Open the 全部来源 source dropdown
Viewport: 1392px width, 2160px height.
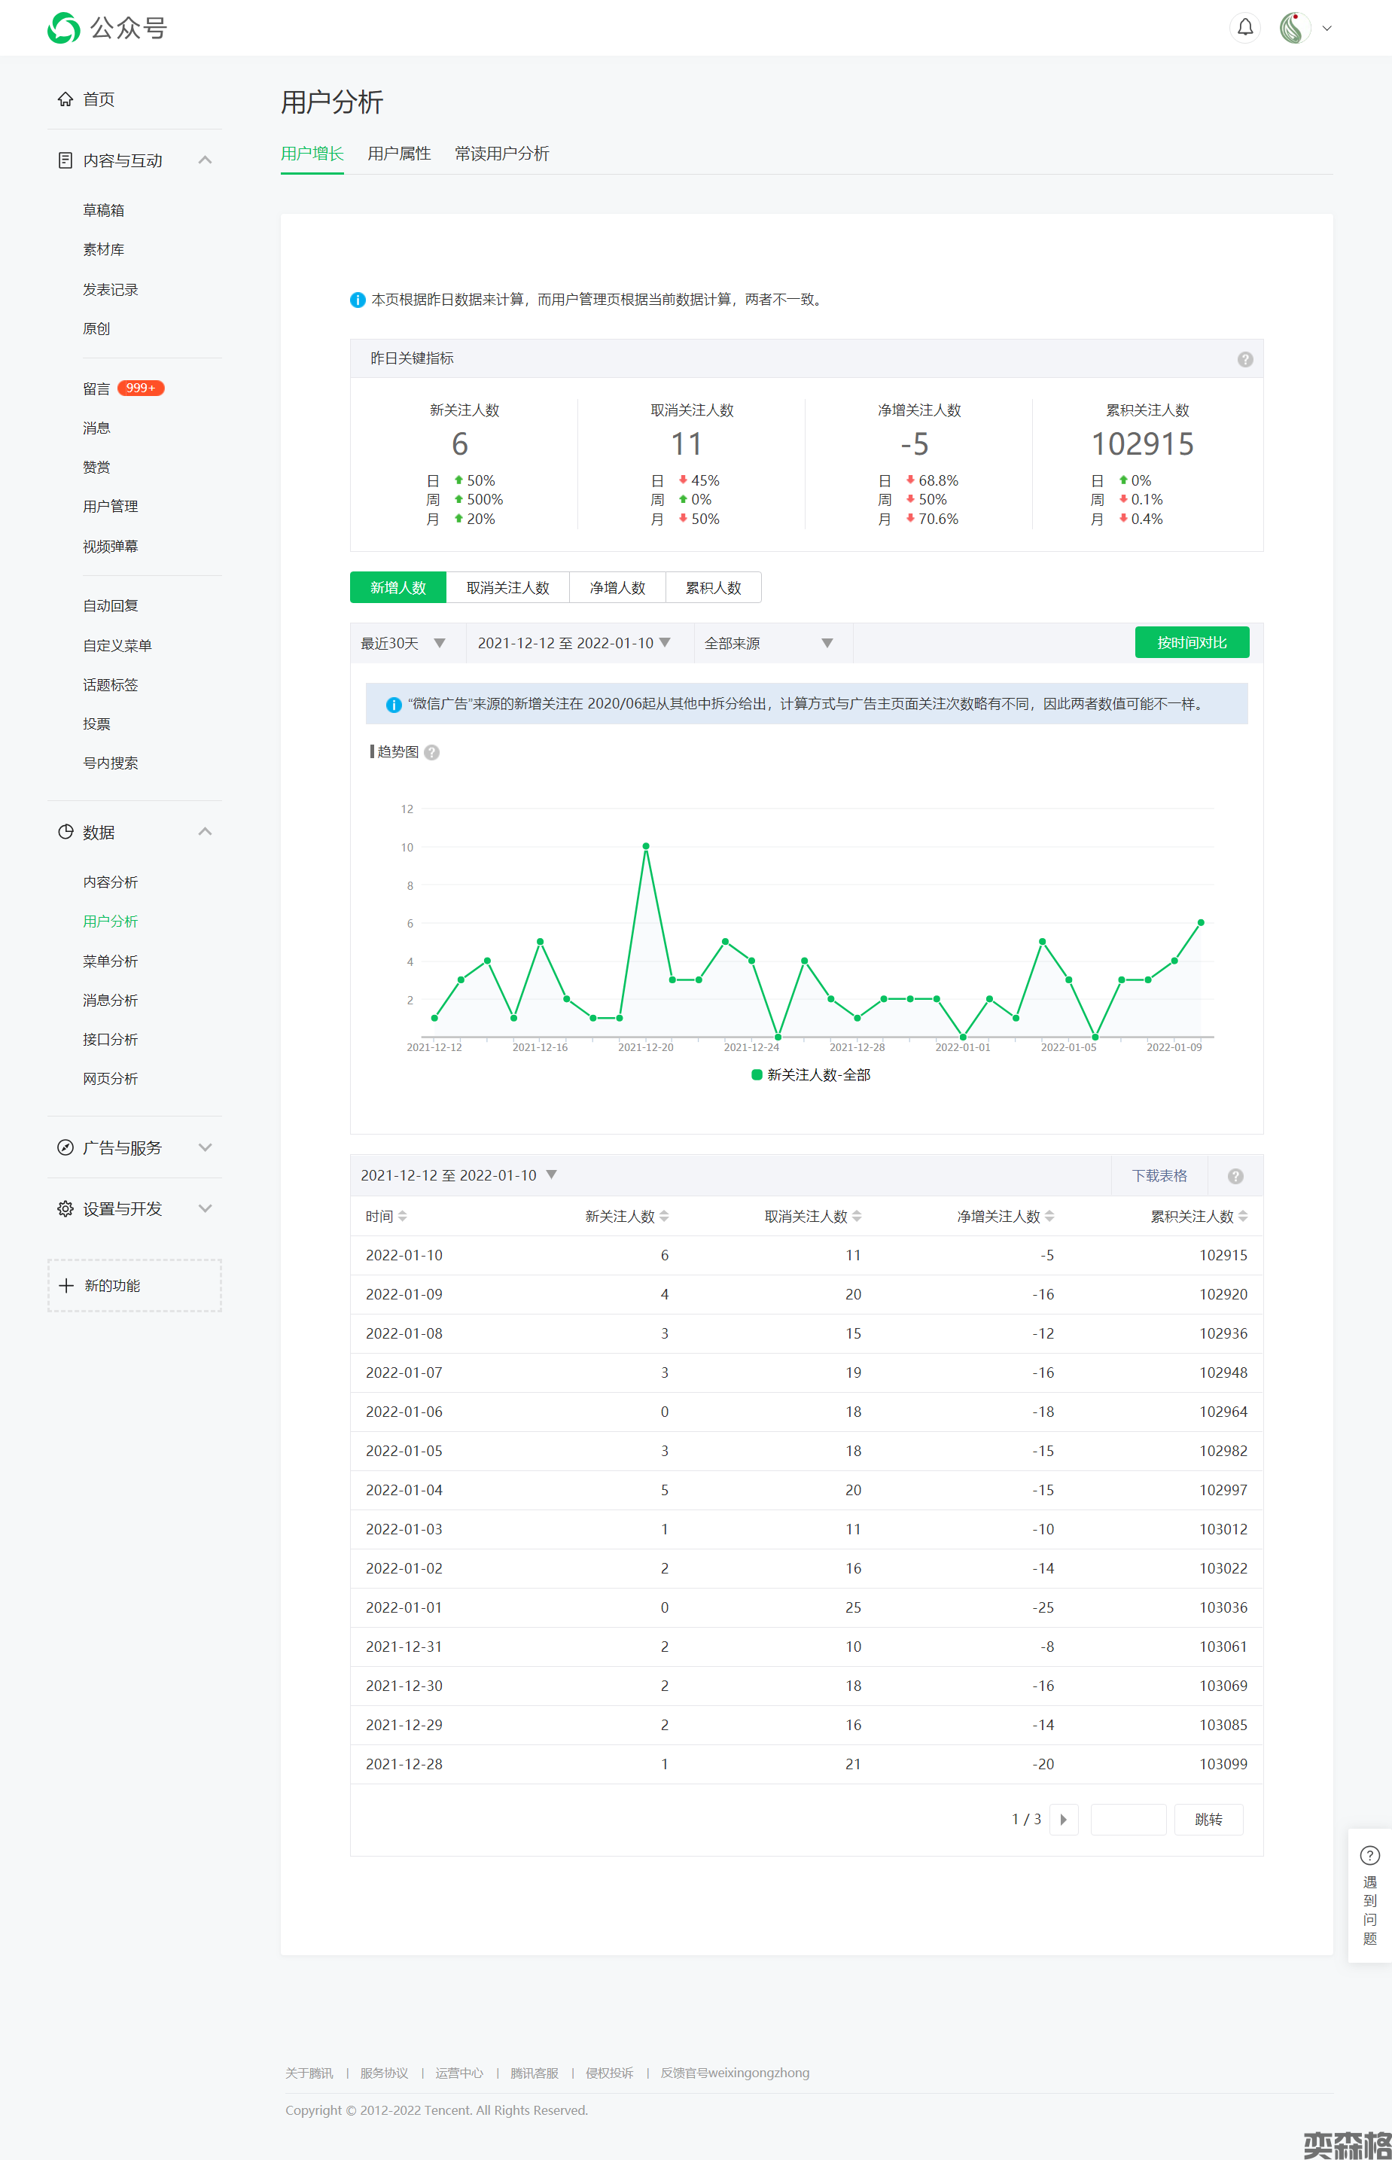769,644
